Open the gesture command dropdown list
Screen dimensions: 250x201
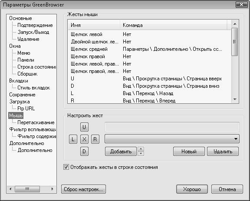coord(172,139)
